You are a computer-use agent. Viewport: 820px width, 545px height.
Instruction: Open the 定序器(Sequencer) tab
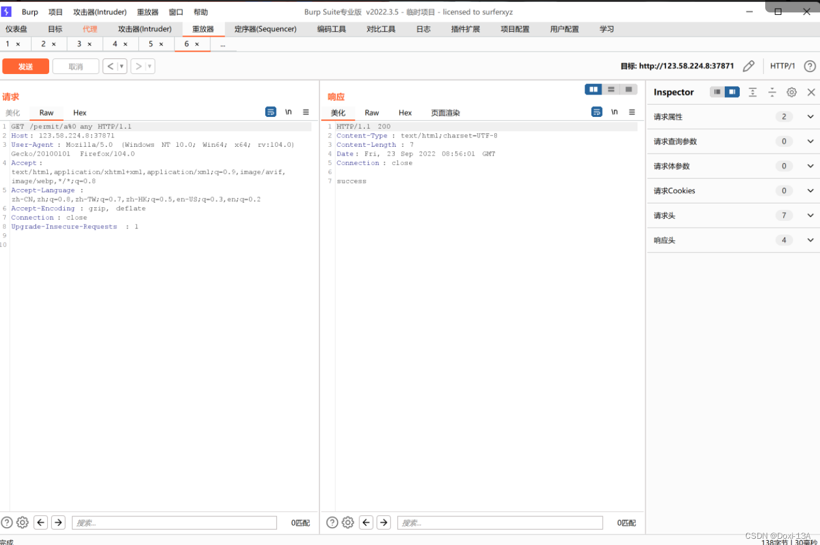point(265,29)
